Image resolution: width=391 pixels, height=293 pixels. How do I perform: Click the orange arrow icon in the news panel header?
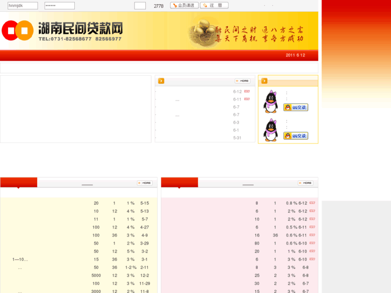pyautogui.click(x=161, y=81)
